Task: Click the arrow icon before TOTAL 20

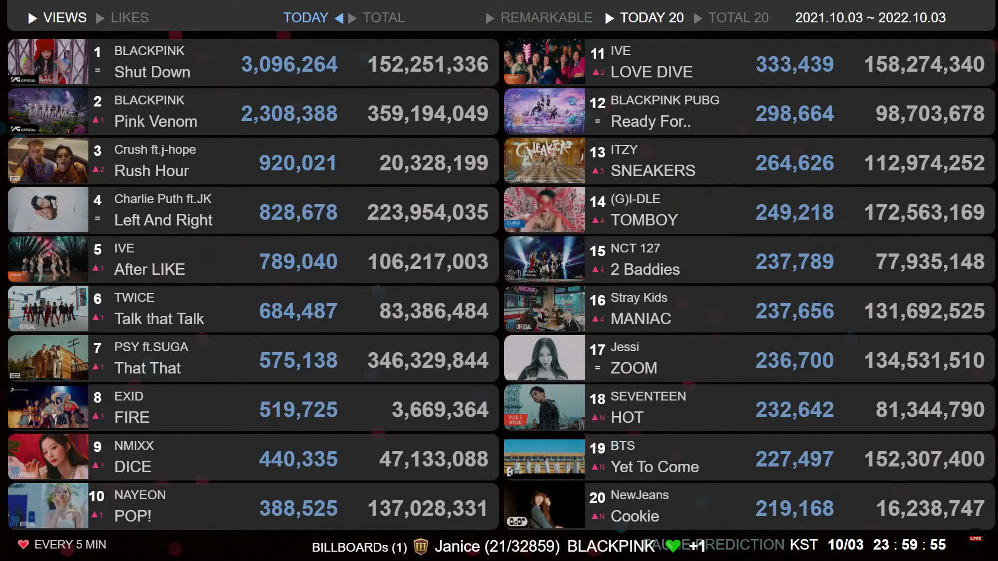Action: click(698, 19)
